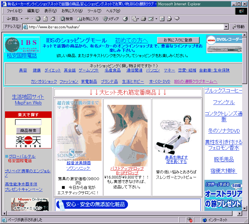Expand the address bar URL dropdown
Viewport: 249px width, 224px height.
tap(226, 27)
